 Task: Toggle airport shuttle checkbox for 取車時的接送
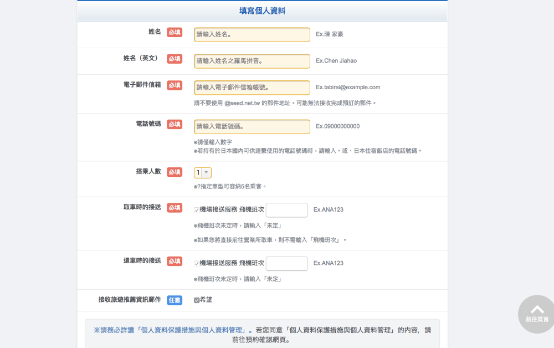pyautogui.click(x=197, y=210)
